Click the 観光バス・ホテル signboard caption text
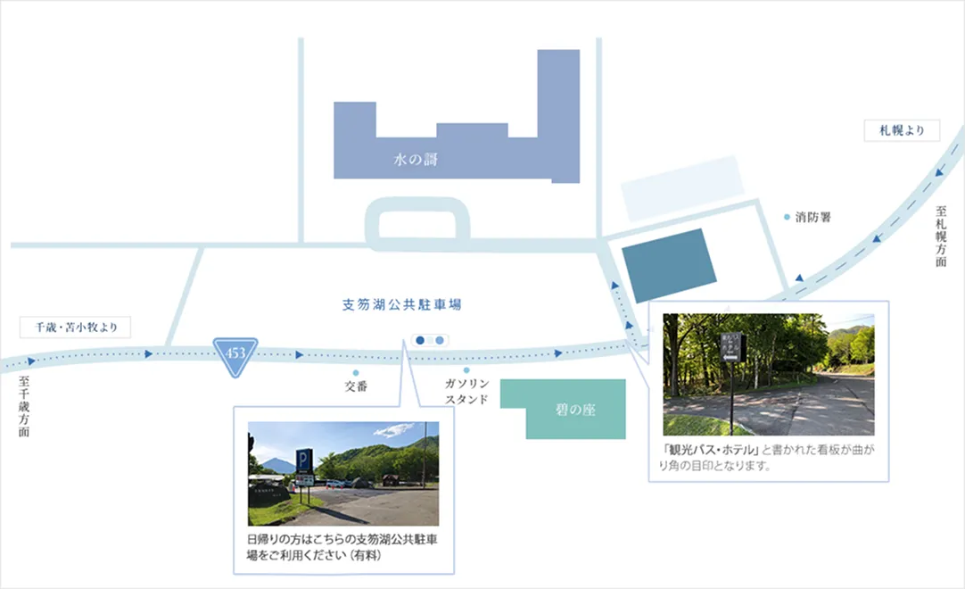965x589 pixels. pyautogui.click(x=768, y=457)
